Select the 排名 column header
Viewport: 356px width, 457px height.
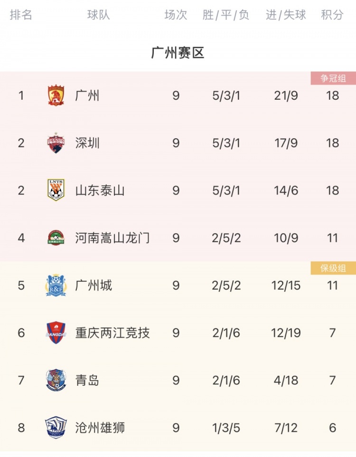click(21, 15)
